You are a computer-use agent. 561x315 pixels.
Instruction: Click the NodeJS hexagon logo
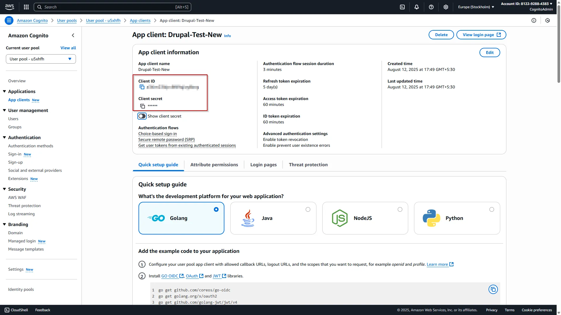pyautogui.click(x=340, y=218)
